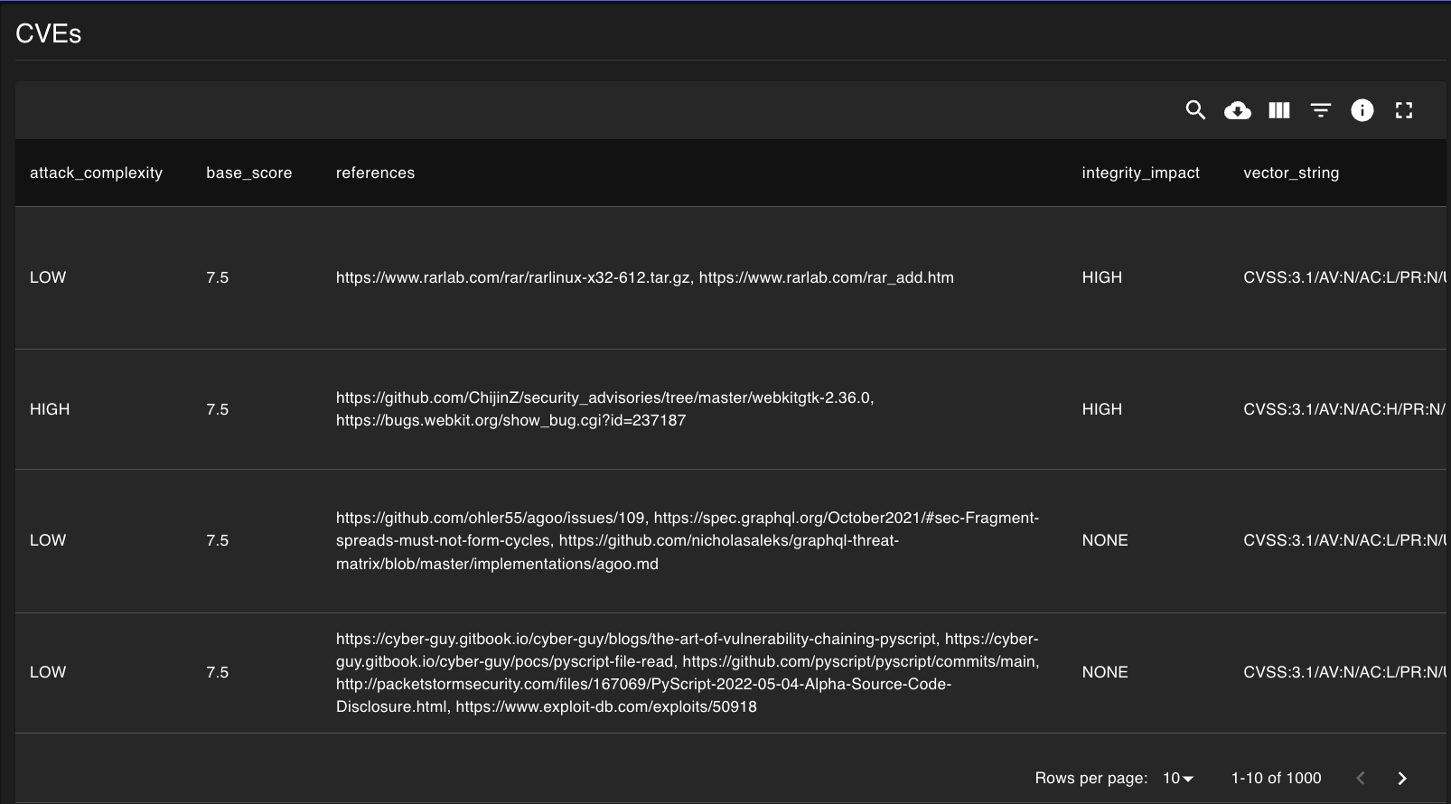
Task: Click the vector_string column header
Action: [1290, 173]
